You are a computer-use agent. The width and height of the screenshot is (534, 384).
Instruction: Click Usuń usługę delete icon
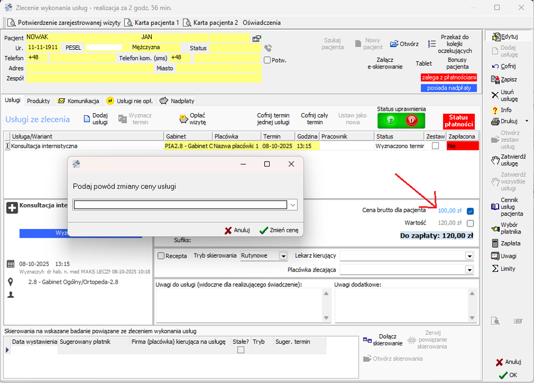(x=495, y=95)
